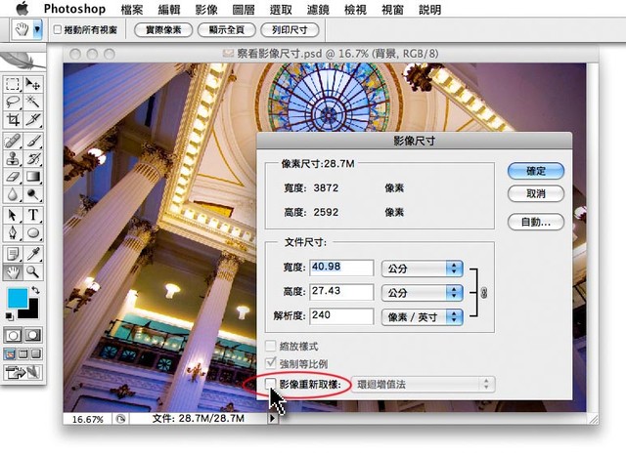
Task: Toggle the 強制等比例 checkbox
Action: coord(272,365)
